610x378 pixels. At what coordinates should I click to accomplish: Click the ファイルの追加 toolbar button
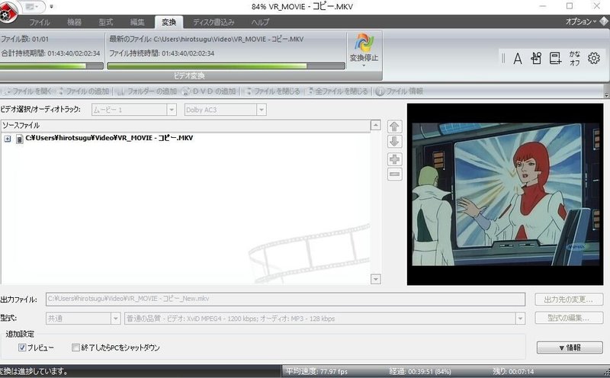(x=84, y=91)
